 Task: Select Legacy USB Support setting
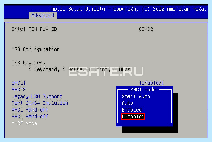(x=37, y=96)
